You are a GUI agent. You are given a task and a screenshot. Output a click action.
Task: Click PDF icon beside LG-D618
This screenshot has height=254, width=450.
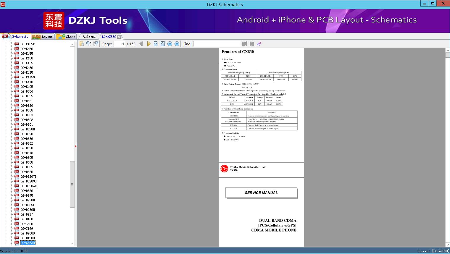point(17,153)
